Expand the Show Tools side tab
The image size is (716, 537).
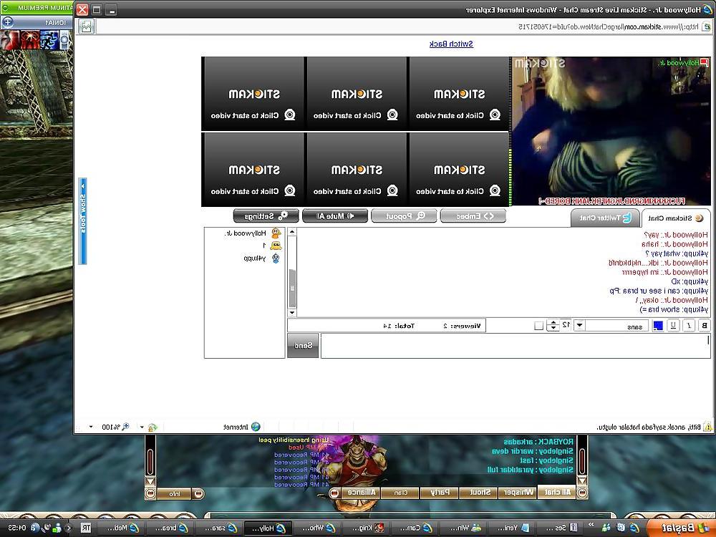pyautogui.click(x=82, y=221)
